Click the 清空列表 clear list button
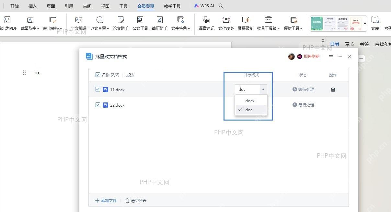 click(x=136, y=200)
